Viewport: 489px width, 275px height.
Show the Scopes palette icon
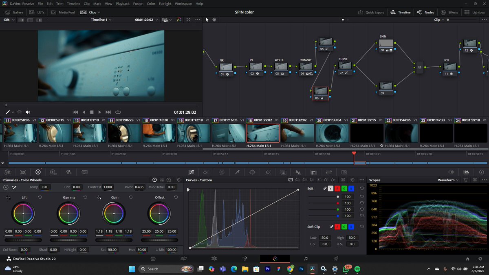[x=466, y=172]
